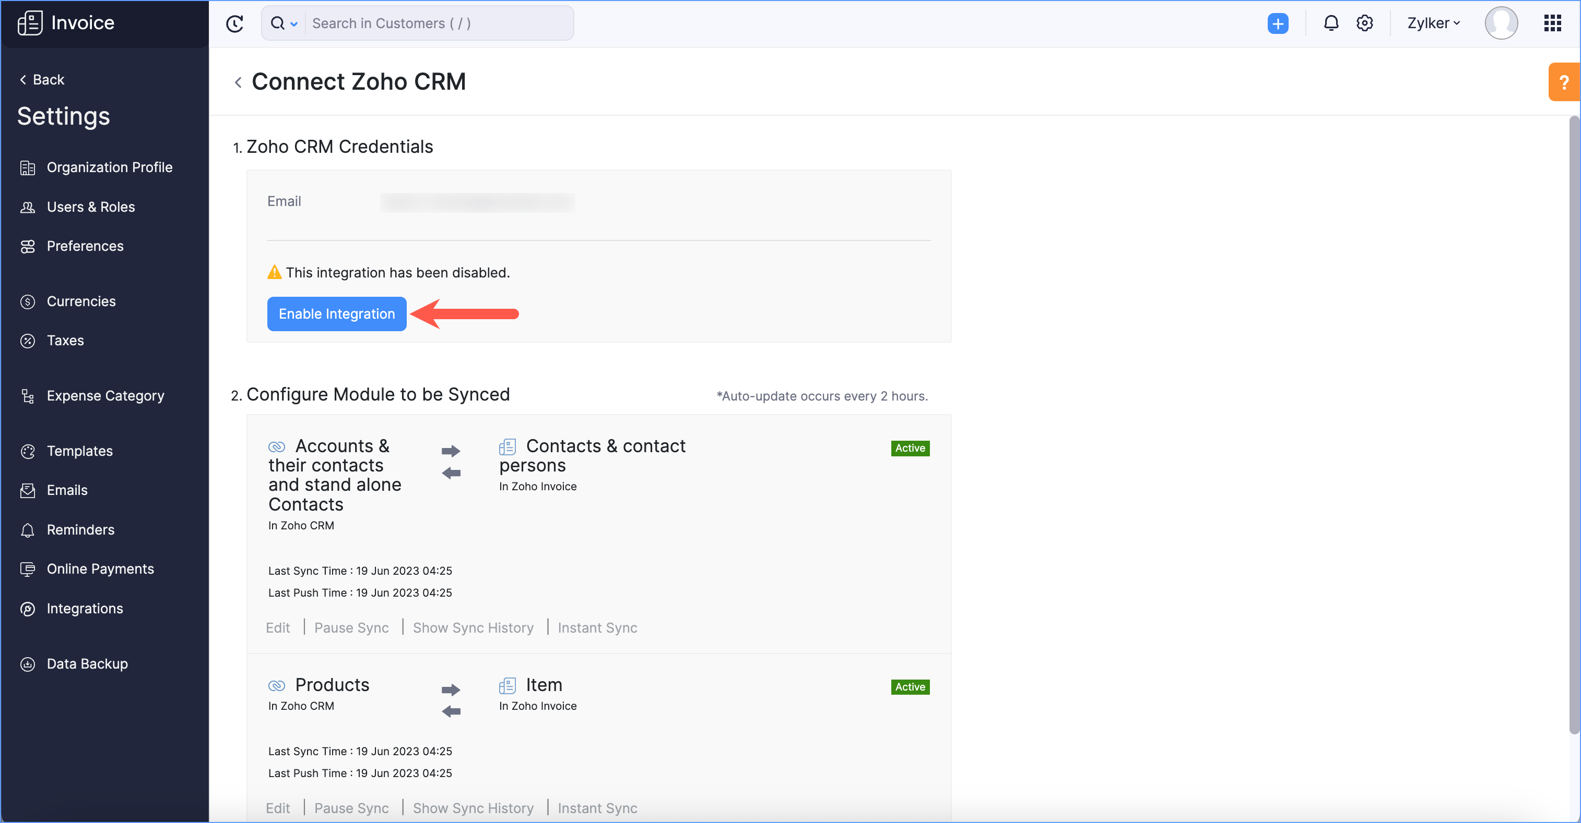Pause Sync for Products module
1581x823 pixels.
(351, 808)
